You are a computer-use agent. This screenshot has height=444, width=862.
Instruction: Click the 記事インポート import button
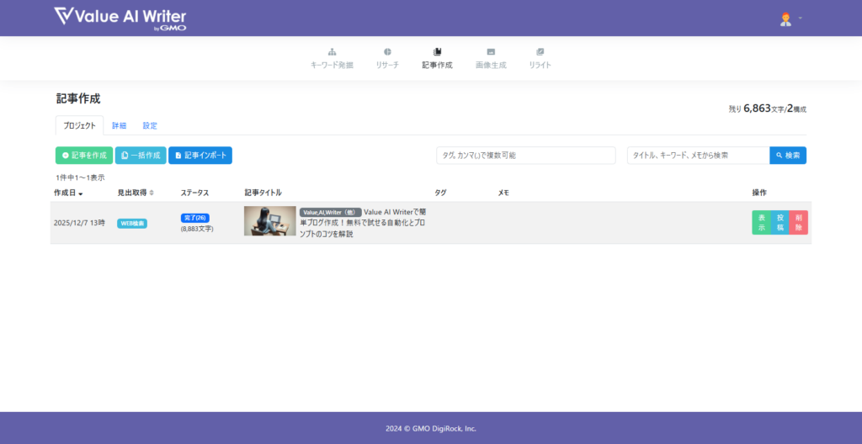(200, 156)
